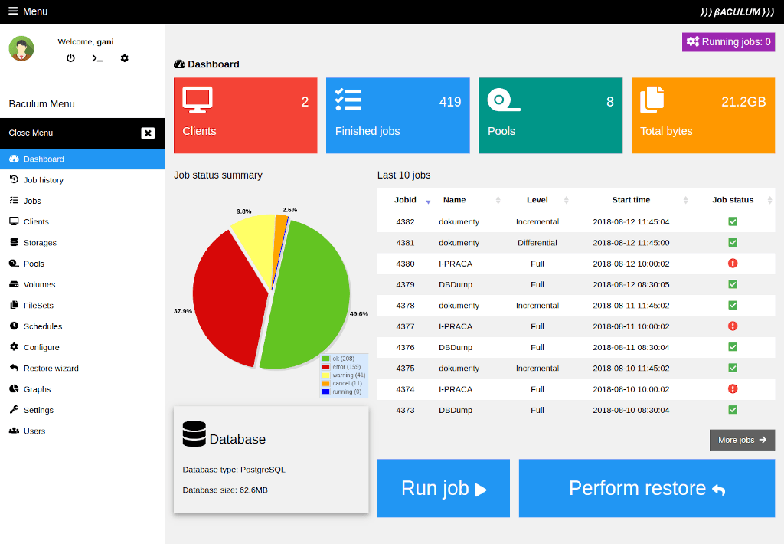Sort table by Level column
The width and height of the screenshot is (784, 544).
537,200
